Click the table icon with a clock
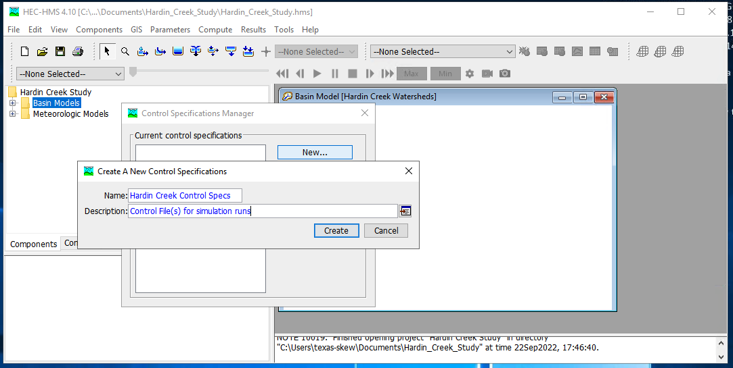The height and width of the screenshot is (368, 733). click(613, 52)
